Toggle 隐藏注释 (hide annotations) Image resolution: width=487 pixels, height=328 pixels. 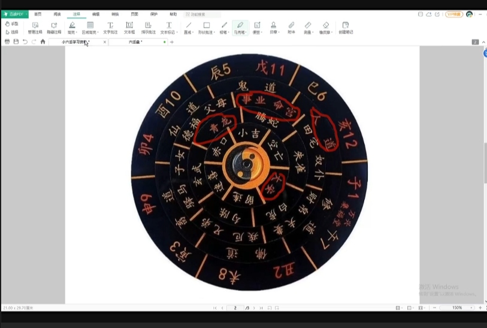point(54,28)
